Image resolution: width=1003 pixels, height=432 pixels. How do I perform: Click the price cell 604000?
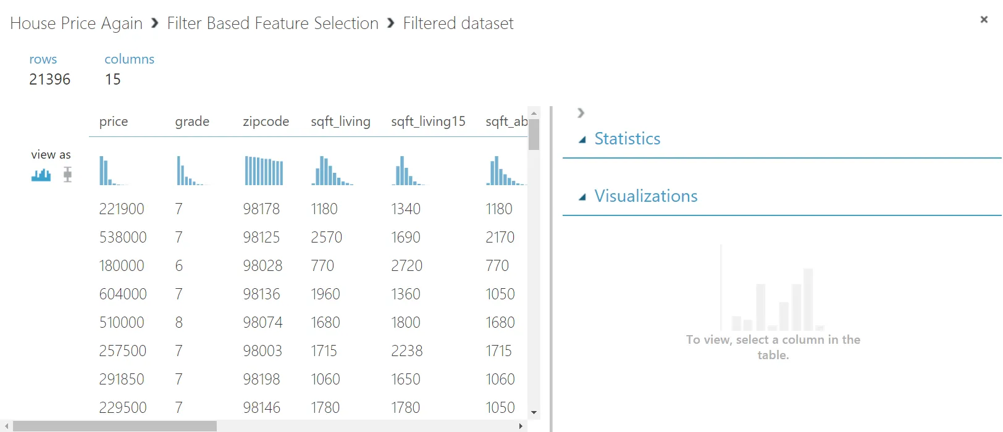click(x=123, y=294)
